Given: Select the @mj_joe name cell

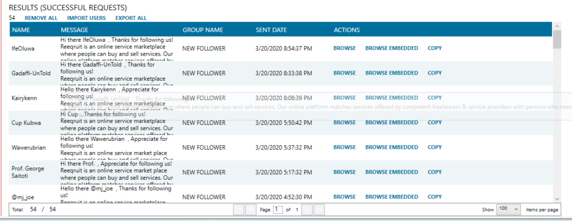Looking at the screenshot, I should click(23, 197).
